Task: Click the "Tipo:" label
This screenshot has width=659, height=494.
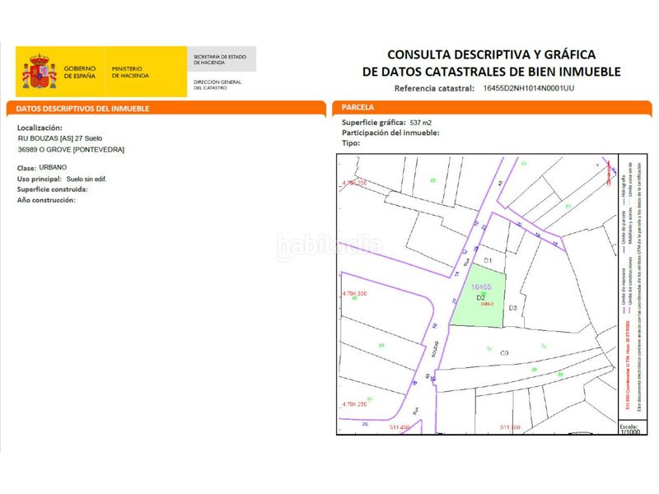Action: [x=351, y=142]
